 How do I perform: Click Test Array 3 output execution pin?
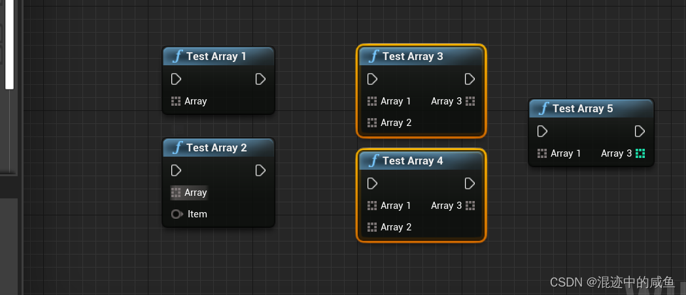click(470, 79)
